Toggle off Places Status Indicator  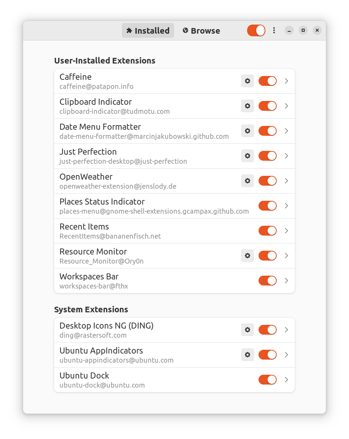coord(267,206)
